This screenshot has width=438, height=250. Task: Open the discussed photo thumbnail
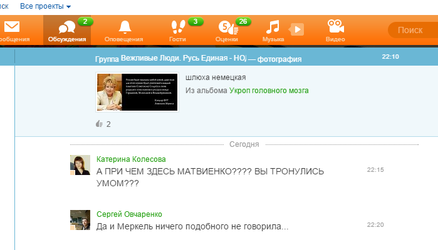pos(137,92)
